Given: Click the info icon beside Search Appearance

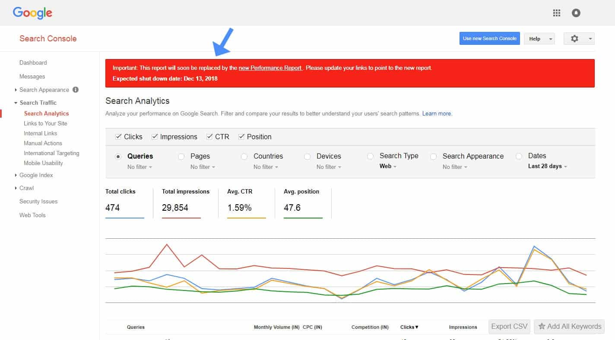Looking at the screenshot, I should pos(76,90).
